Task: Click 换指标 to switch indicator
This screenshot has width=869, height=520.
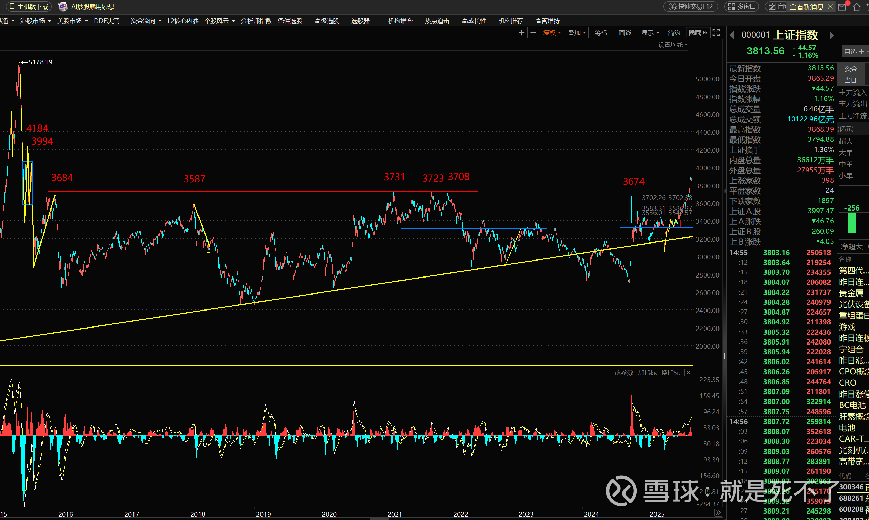Action: pyautogui.click(x=670, y=372)
